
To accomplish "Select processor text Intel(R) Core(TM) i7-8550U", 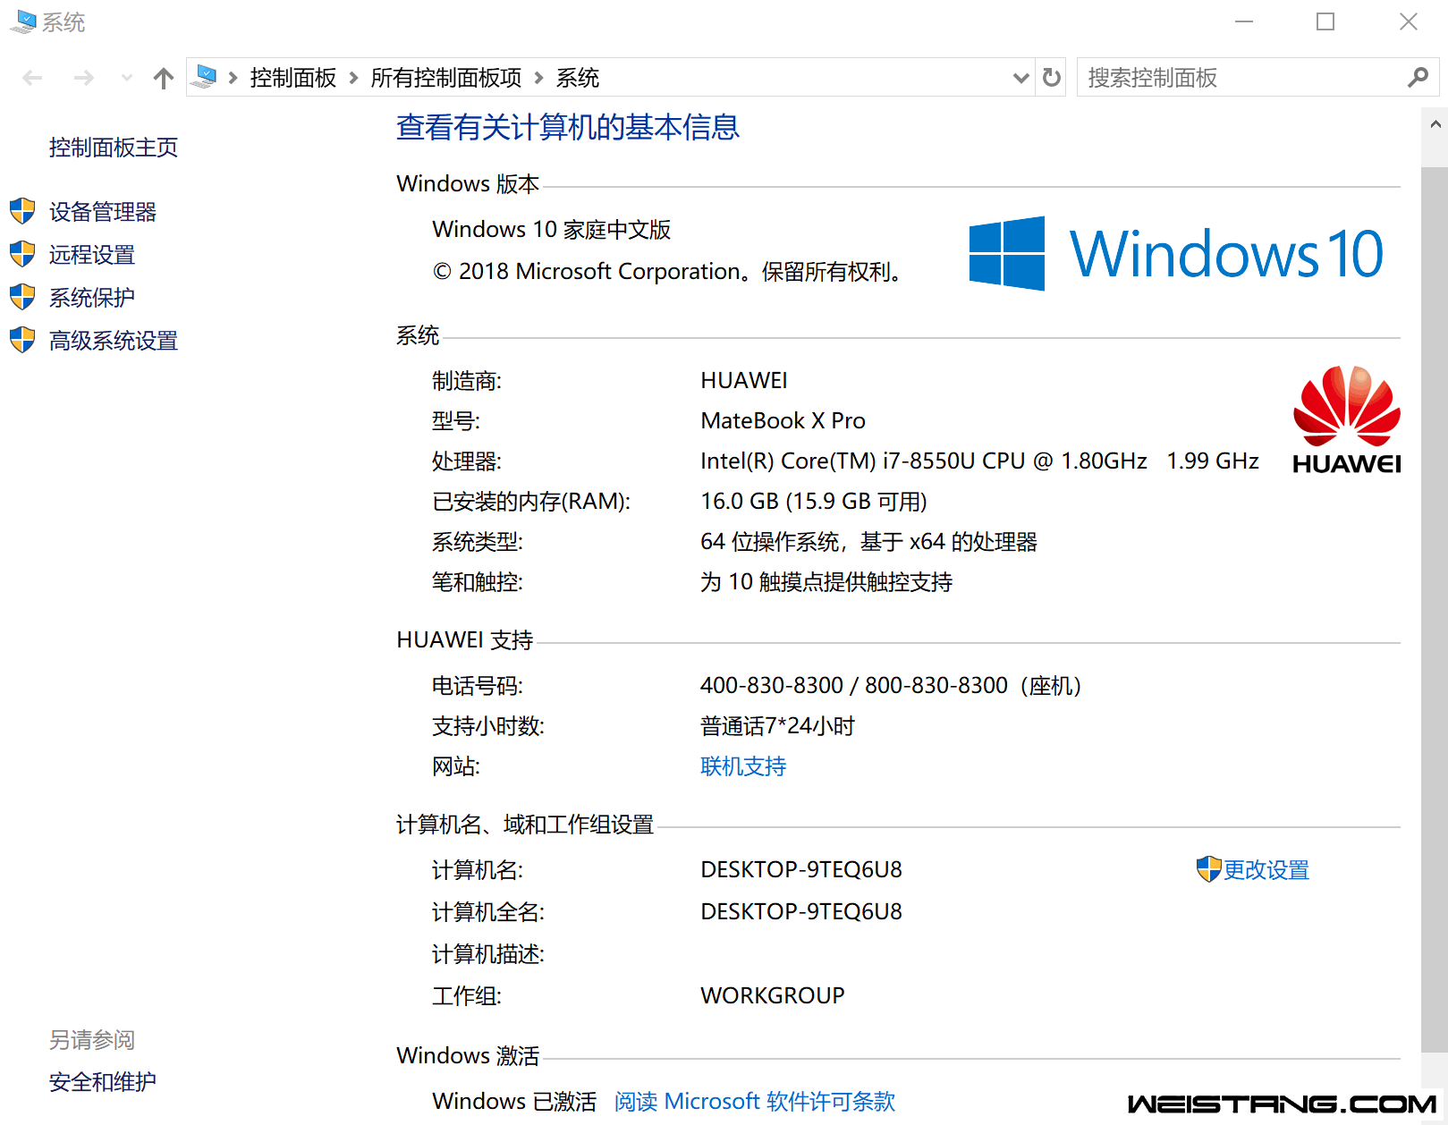I will click(837, 461).
